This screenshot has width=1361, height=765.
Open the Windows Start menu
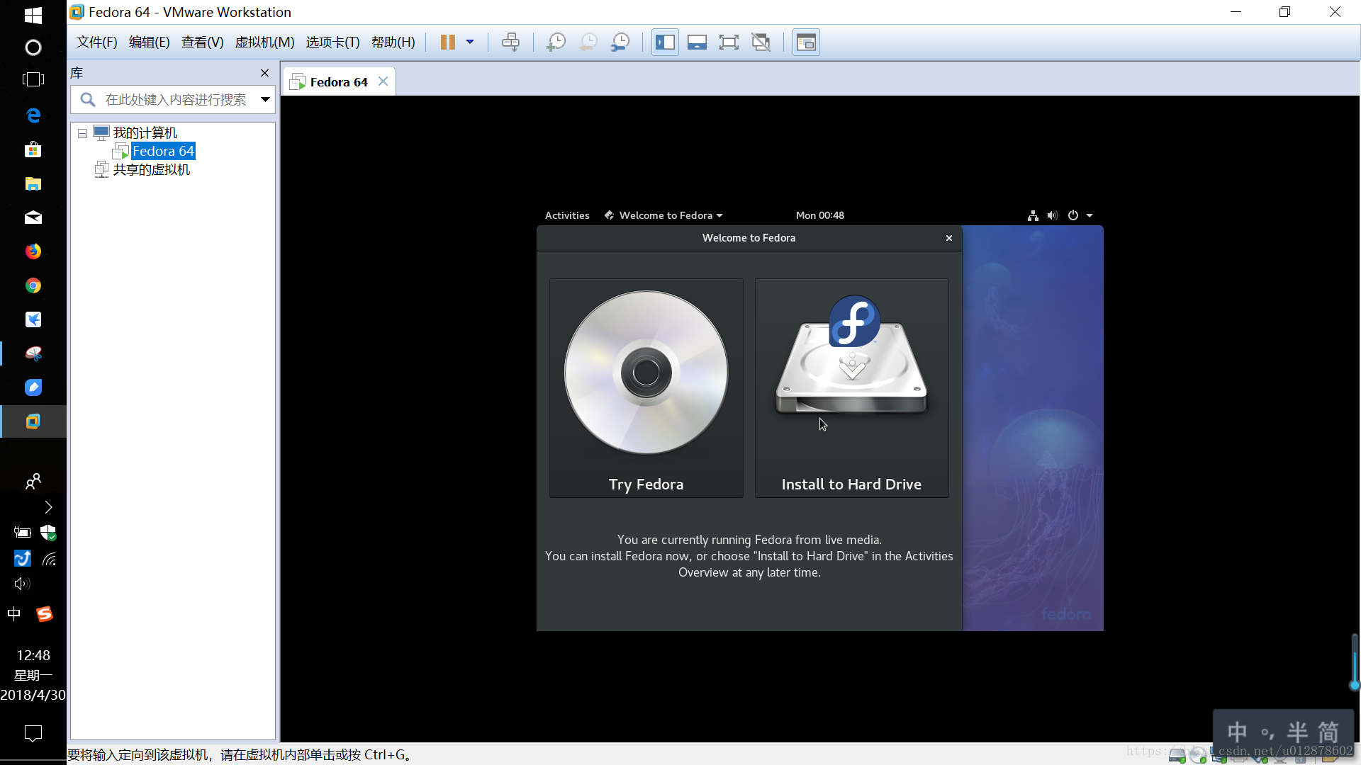[x=33, y=15]
